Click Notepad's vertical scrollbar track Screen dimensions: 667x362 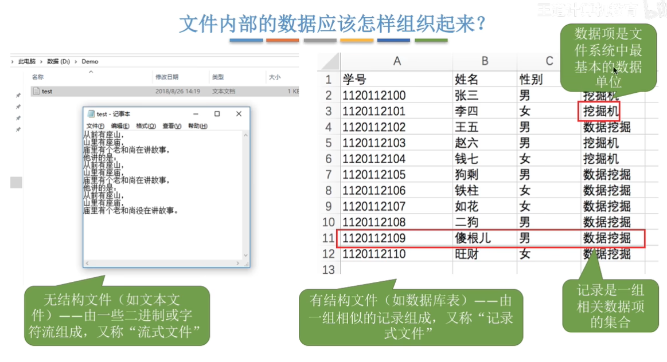[245, 195]
